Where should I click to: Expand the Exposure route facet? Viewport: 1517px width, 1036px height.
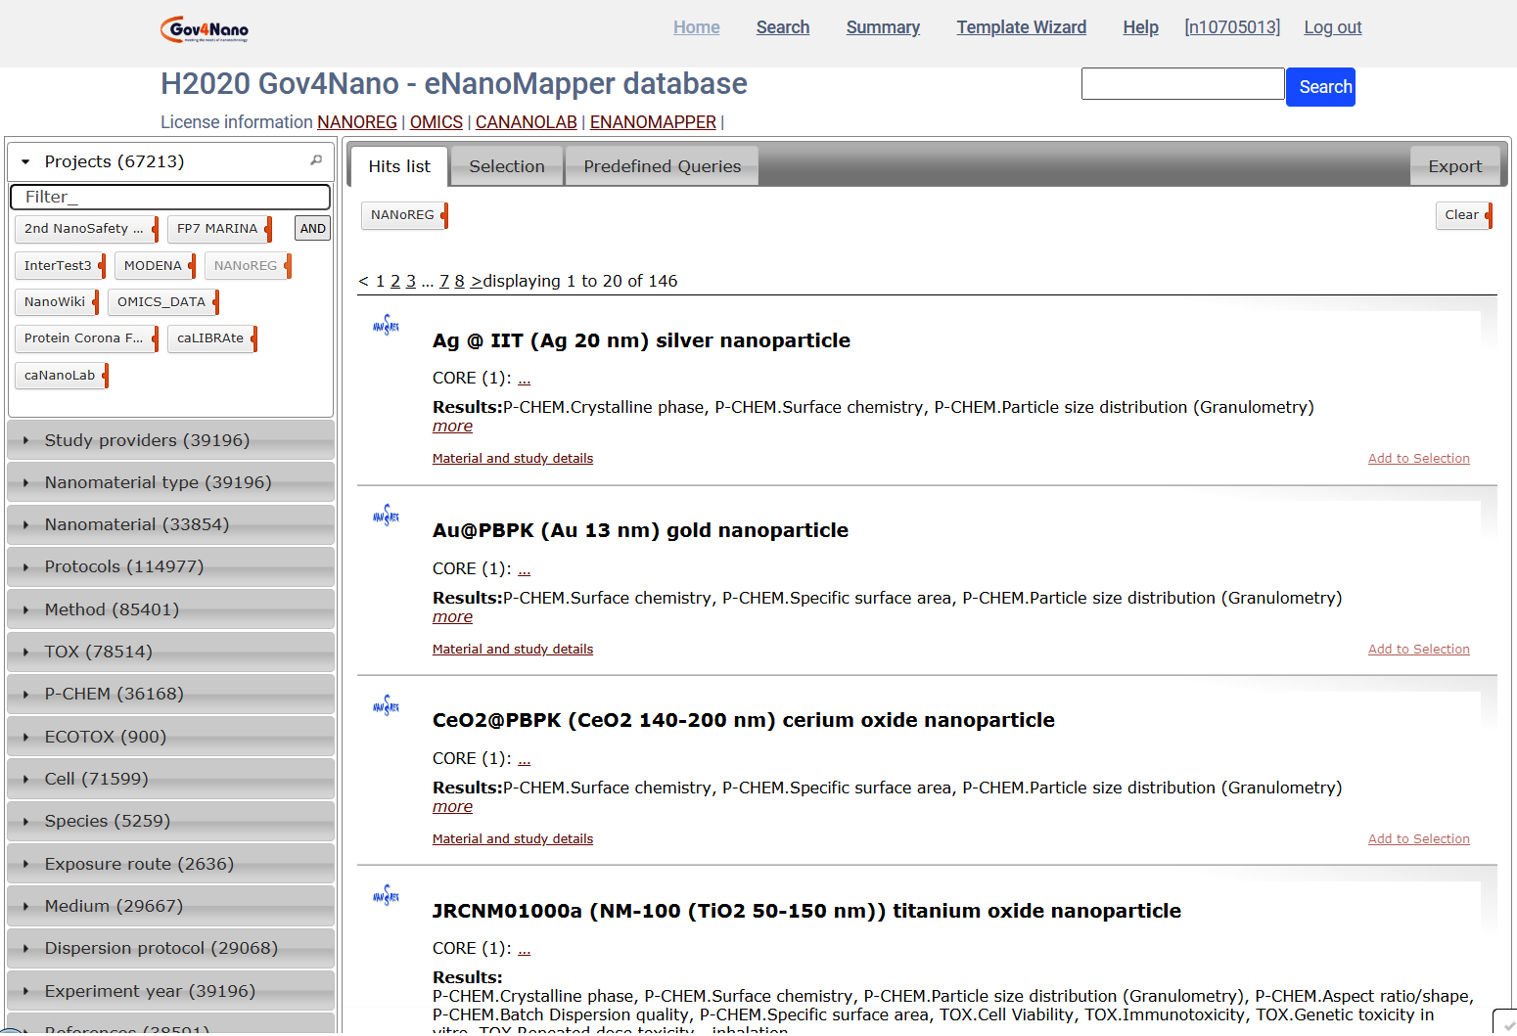point(139,864)
